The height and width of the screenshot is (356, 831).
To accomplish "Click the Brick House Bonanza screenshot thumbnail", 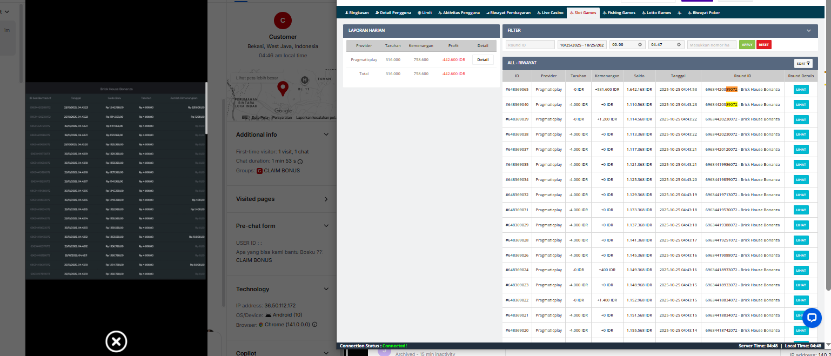I will click(x=116, y=181).
